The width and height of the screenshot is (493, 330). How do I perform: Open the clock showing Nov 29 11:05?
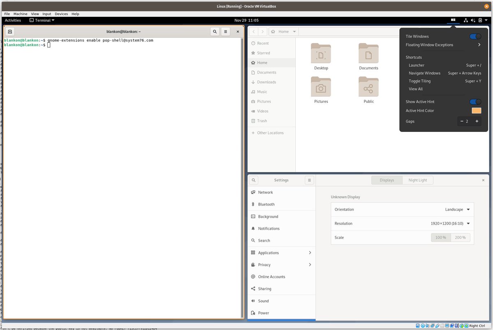coord(246,20)
